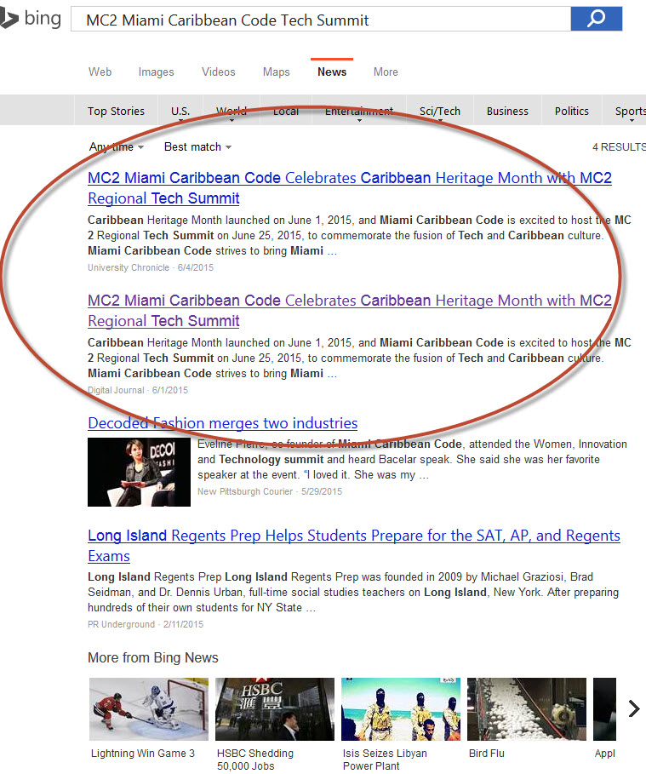Click the More from Bing News heading
Viewport: 646px width, 774px height.
coord(153,657)
